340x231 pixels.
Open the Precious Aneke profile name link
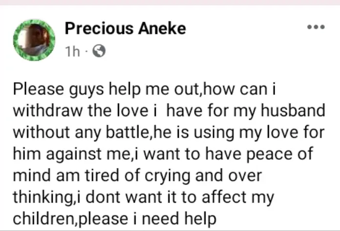pyautogui.click(x=125, y=29)
